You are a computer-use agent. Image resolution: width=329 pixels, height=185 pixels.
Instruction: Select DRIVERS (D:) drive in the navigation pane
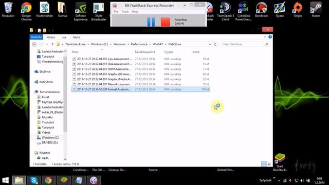point(47,143)
